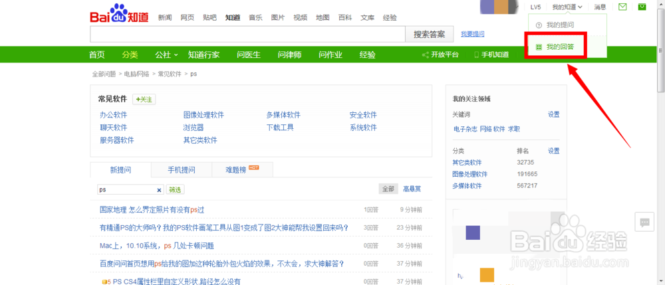Open the 其它类软件 ranking entry in sidebar
Image resolution: width=665 pixels, height=285 pixels.
[467, 162]
